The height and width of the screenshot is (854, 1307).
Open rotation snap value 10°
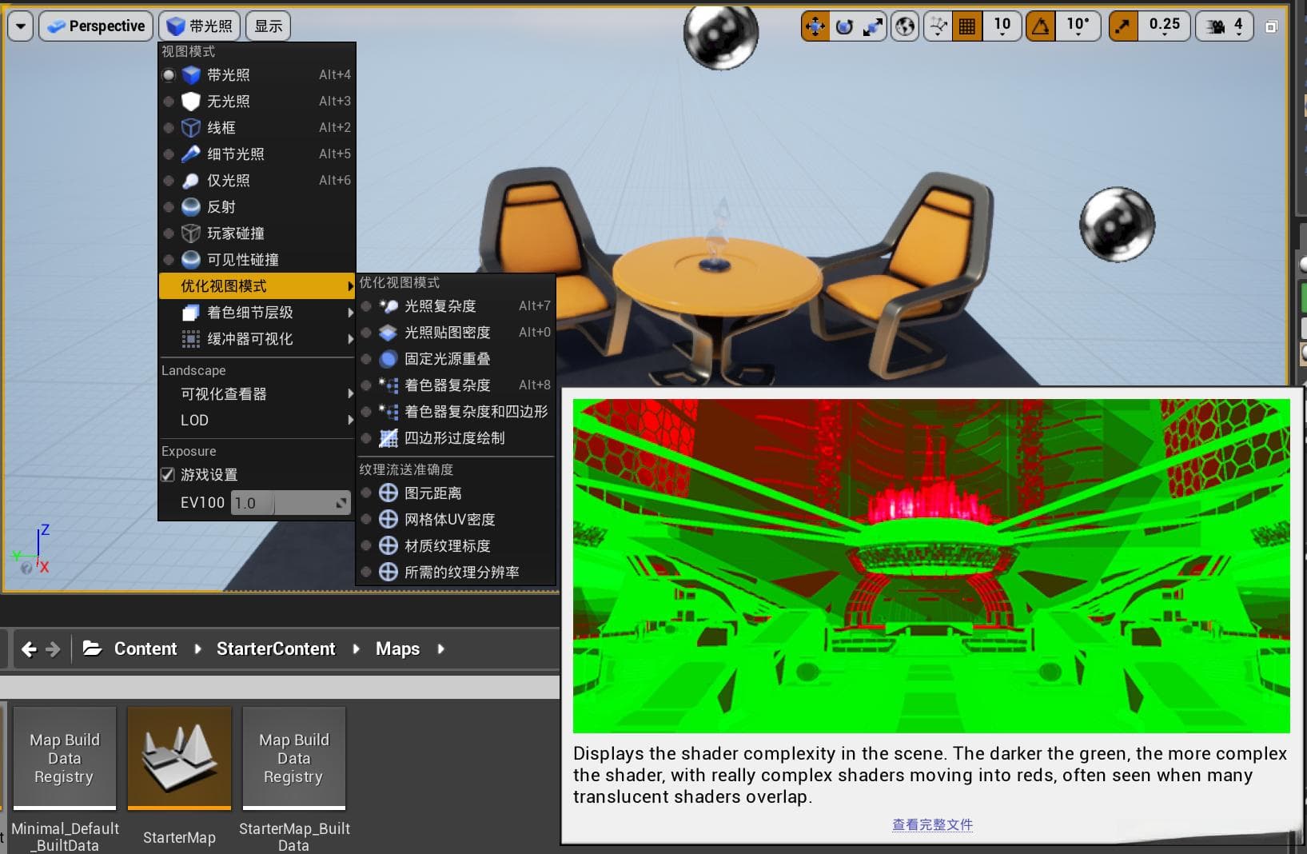pyautogui.click(x=1078, y=26)
